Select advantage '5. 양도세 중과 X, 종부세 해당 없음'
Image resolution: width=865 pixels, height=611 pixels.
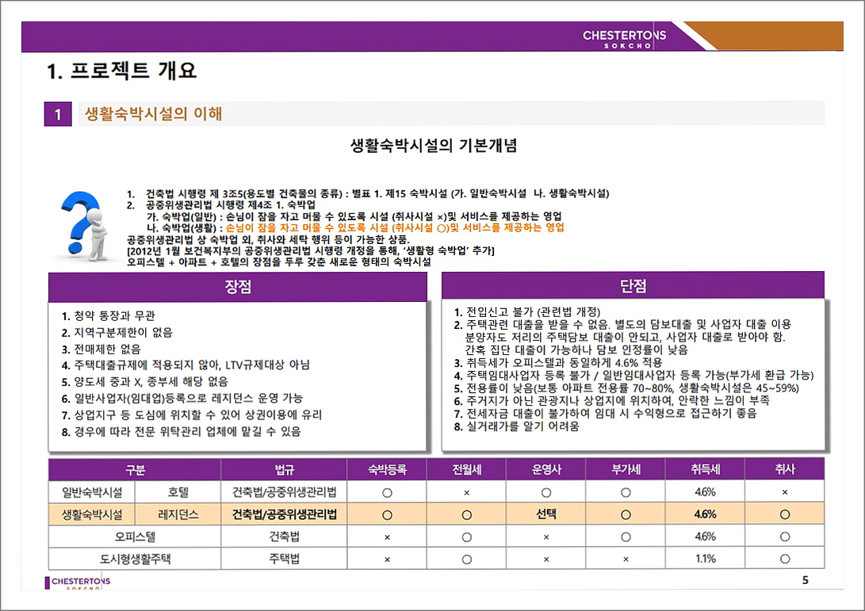click(144, 382)
